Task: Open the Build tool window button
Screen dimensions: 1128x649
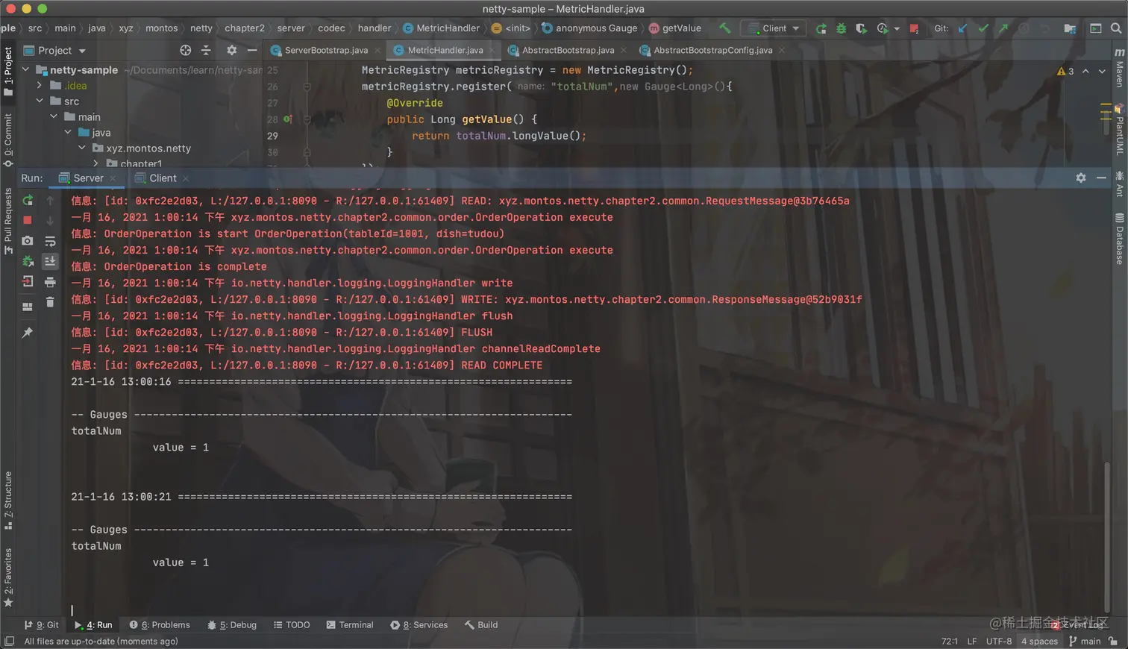Action: pos(481,624)
